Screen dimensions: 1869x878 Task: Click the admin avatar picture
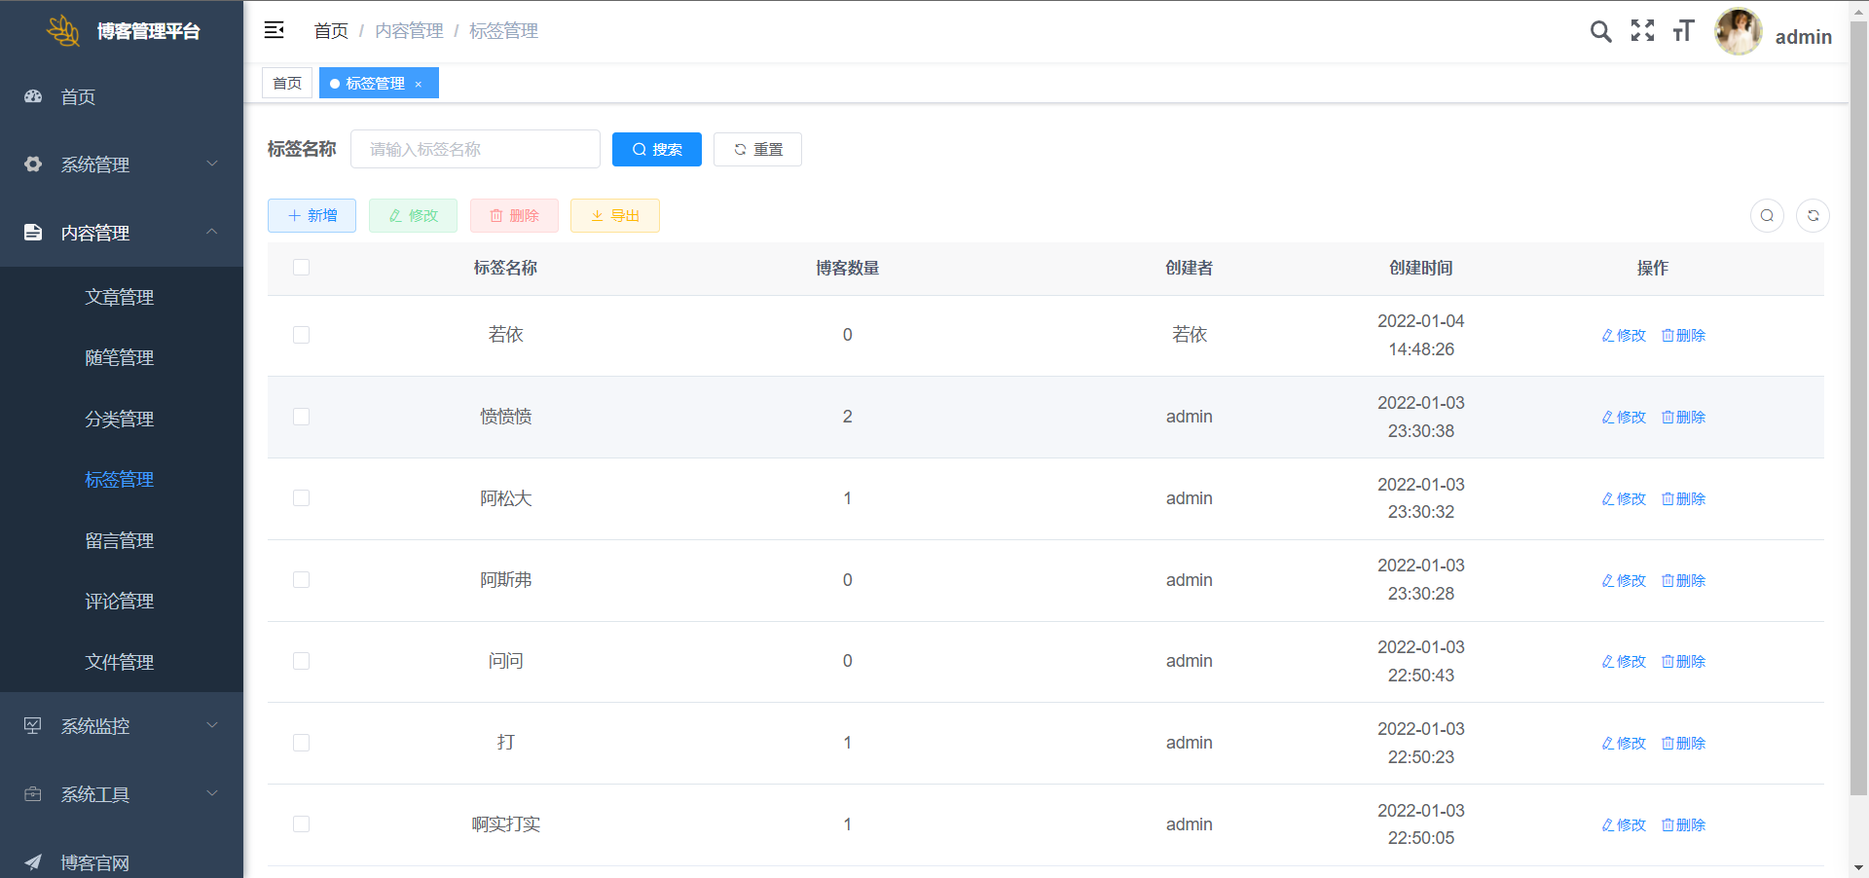(1738, 32)
